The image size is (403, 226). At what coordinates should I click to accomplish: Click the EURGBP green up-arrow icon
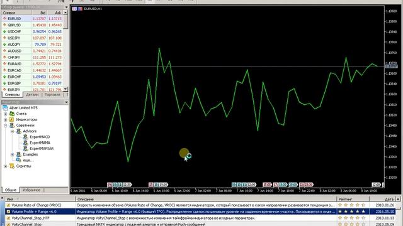coord(4,83)
